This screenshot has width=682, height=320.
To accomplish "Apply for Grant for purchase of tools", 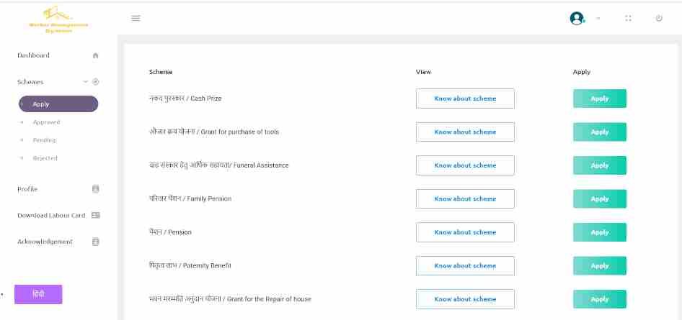I will 600,132.
